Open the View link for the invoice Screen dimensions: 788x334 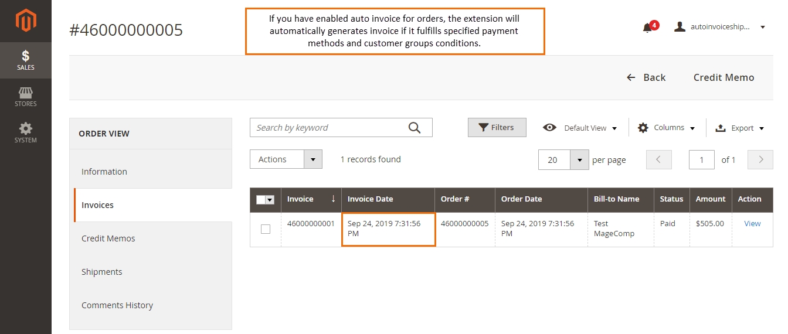point(752,223)
